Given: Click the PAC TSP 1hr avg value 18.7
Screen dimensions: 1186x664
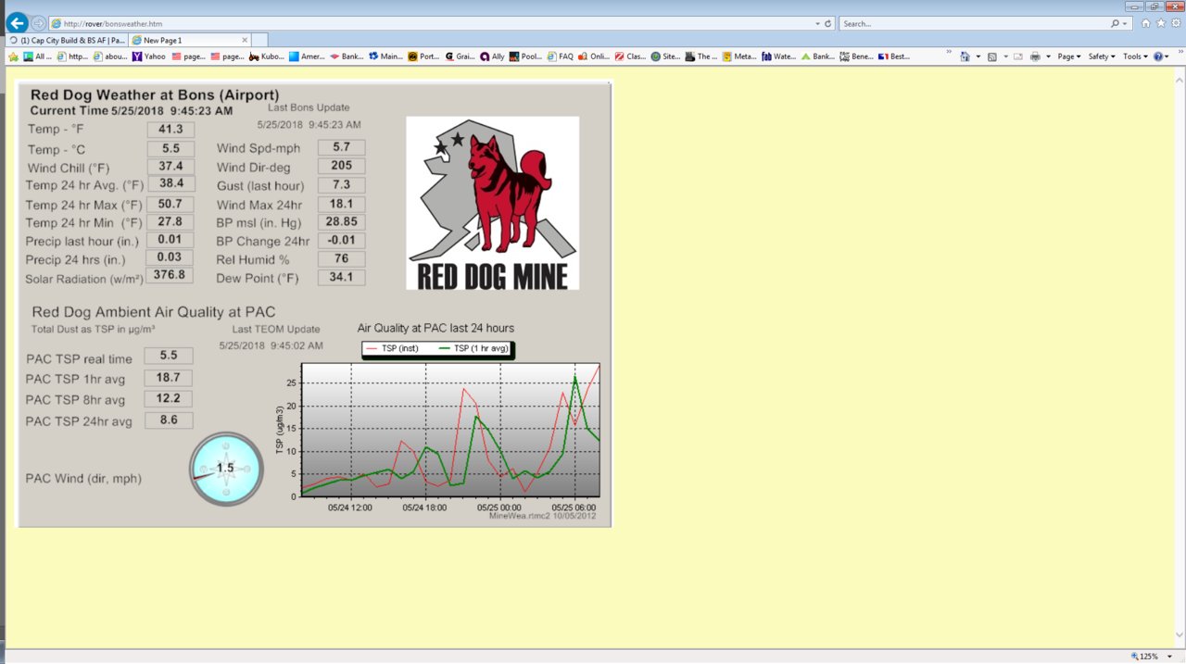Looking at the screenshot, I should (169, 378).
